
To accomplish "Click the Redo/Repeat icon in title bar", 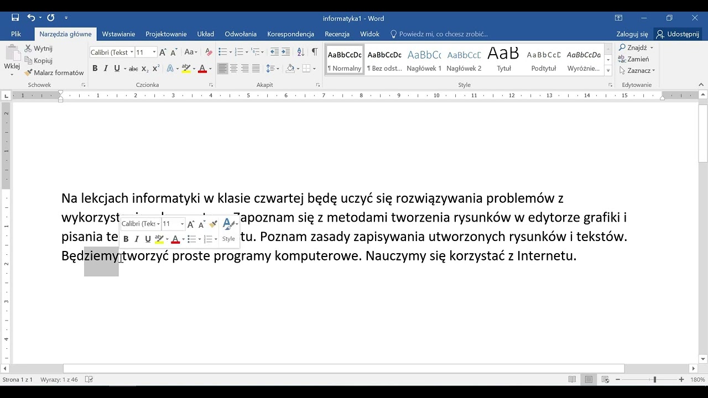I will pyautogui.click(x=51, y=18).
